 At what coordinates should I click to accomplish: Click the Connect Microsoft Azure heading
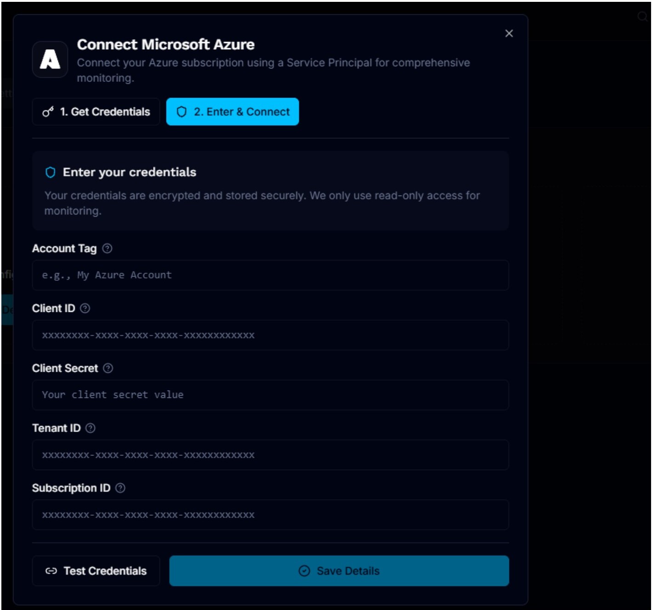pyautogui.click(x=166, y=45)
